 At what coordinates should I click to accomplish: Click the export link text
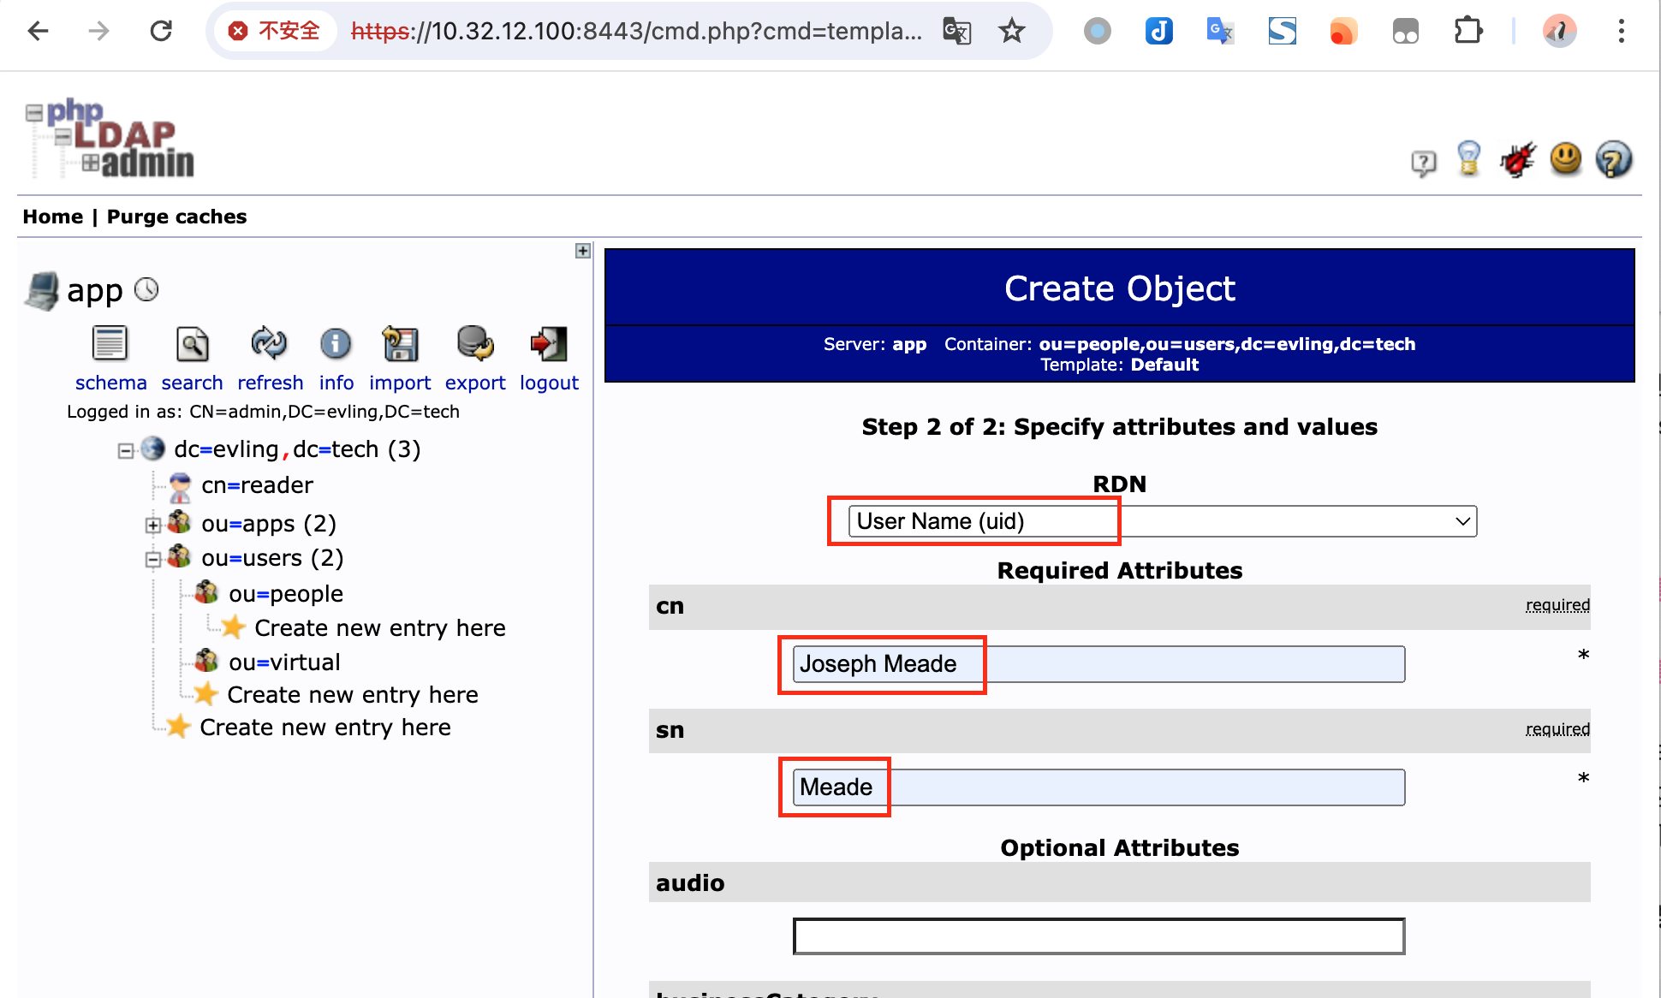click(x=475, y=383)
